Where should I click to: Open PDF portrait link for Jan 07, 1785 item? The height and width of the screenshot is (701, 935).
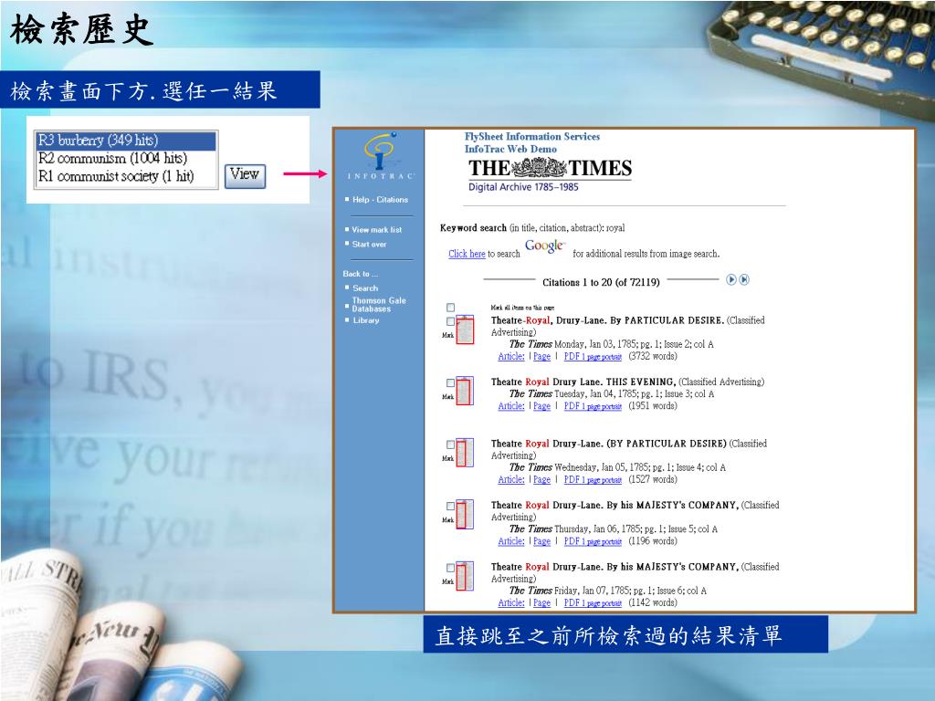coord(593,602)
